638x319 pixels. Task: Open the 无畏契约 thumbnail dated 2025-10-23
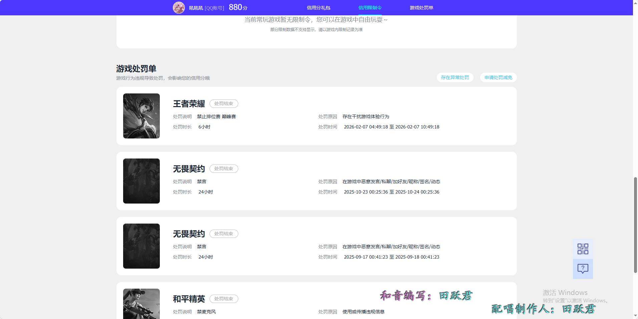click(x=141, y=181)
